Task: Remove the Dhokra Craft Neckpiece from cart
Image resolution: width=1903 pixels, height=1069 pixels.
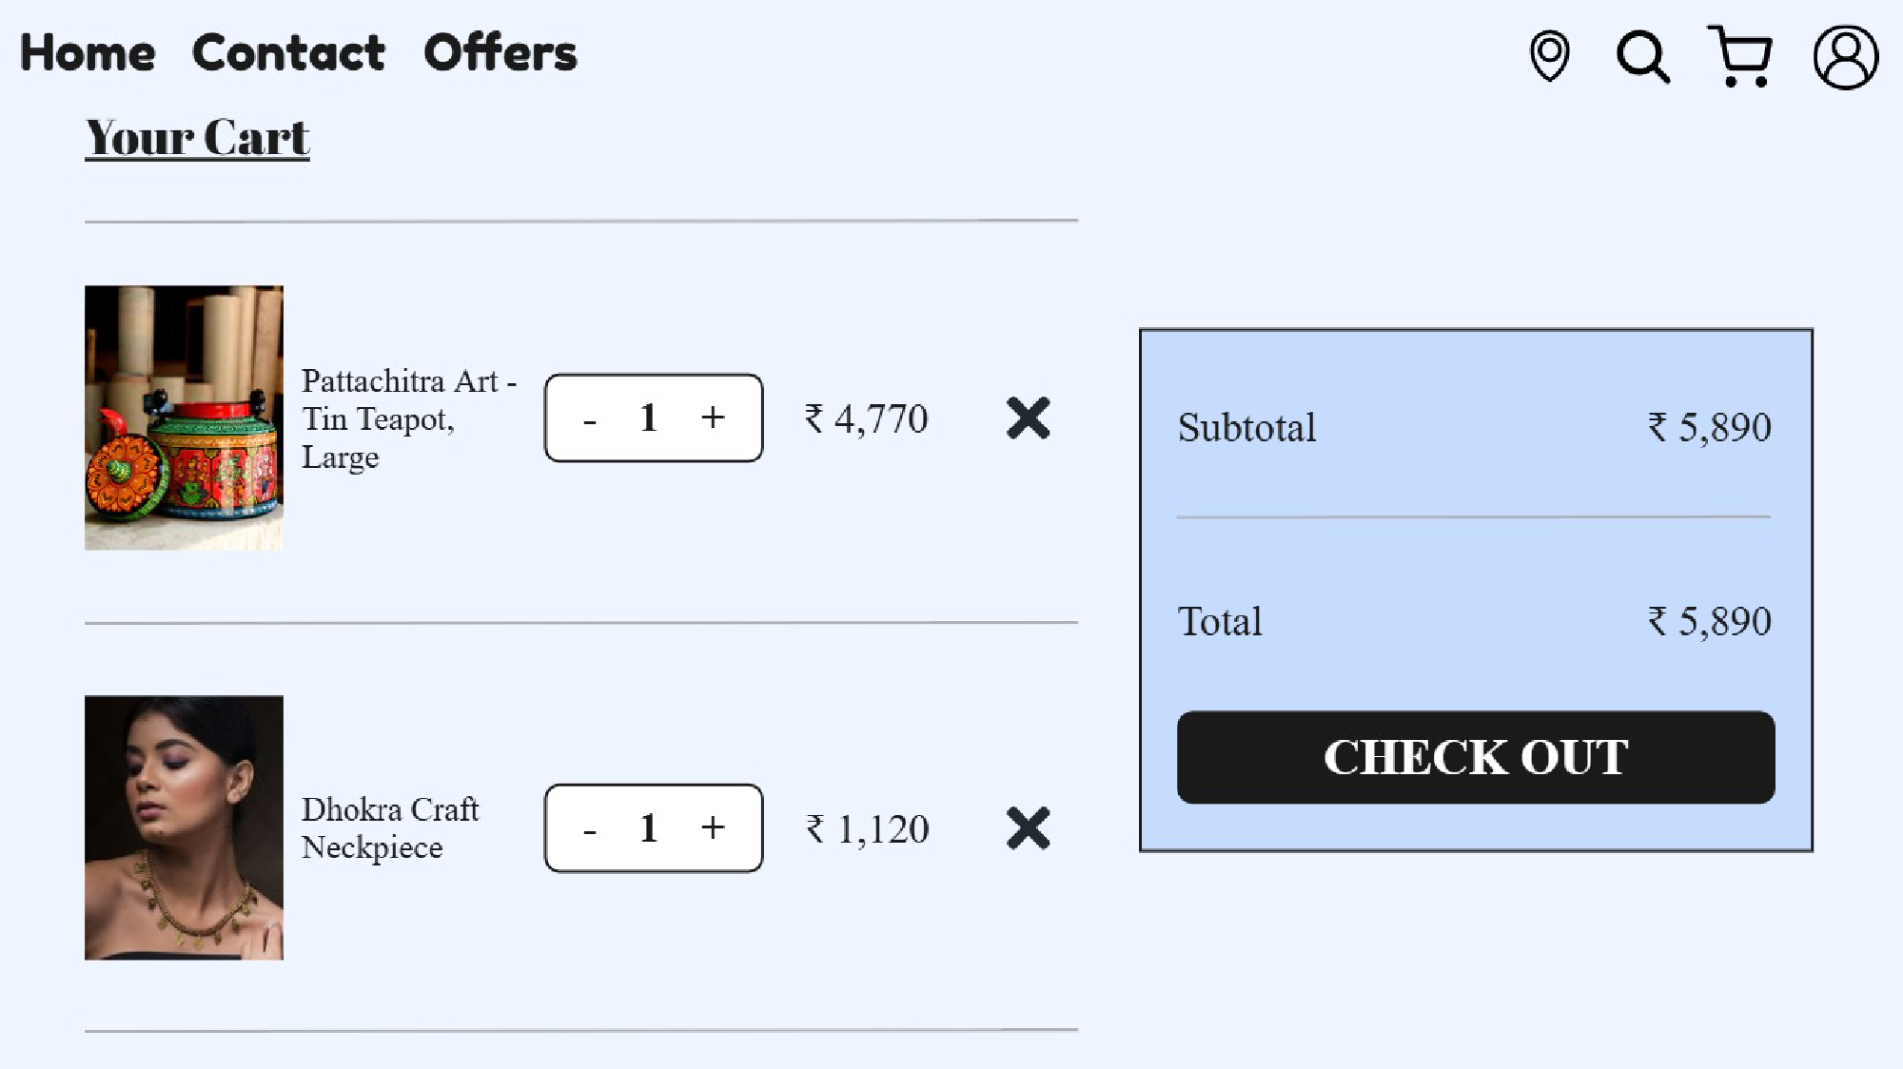Action: coord(1028,828)
